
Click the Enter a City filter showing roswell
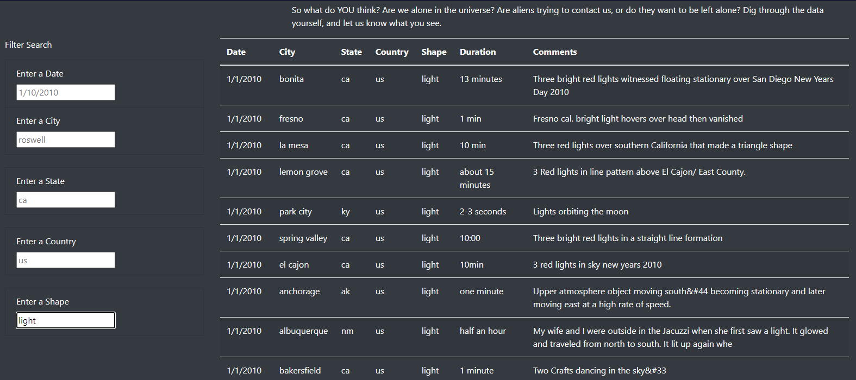point(65,140)
